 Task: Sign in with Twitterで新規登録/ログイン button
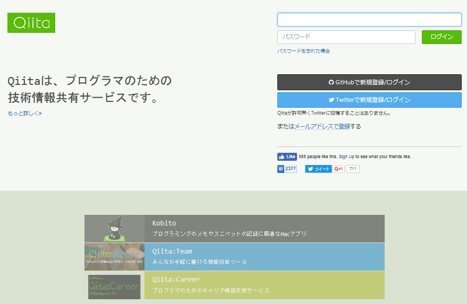pos(369,100)
